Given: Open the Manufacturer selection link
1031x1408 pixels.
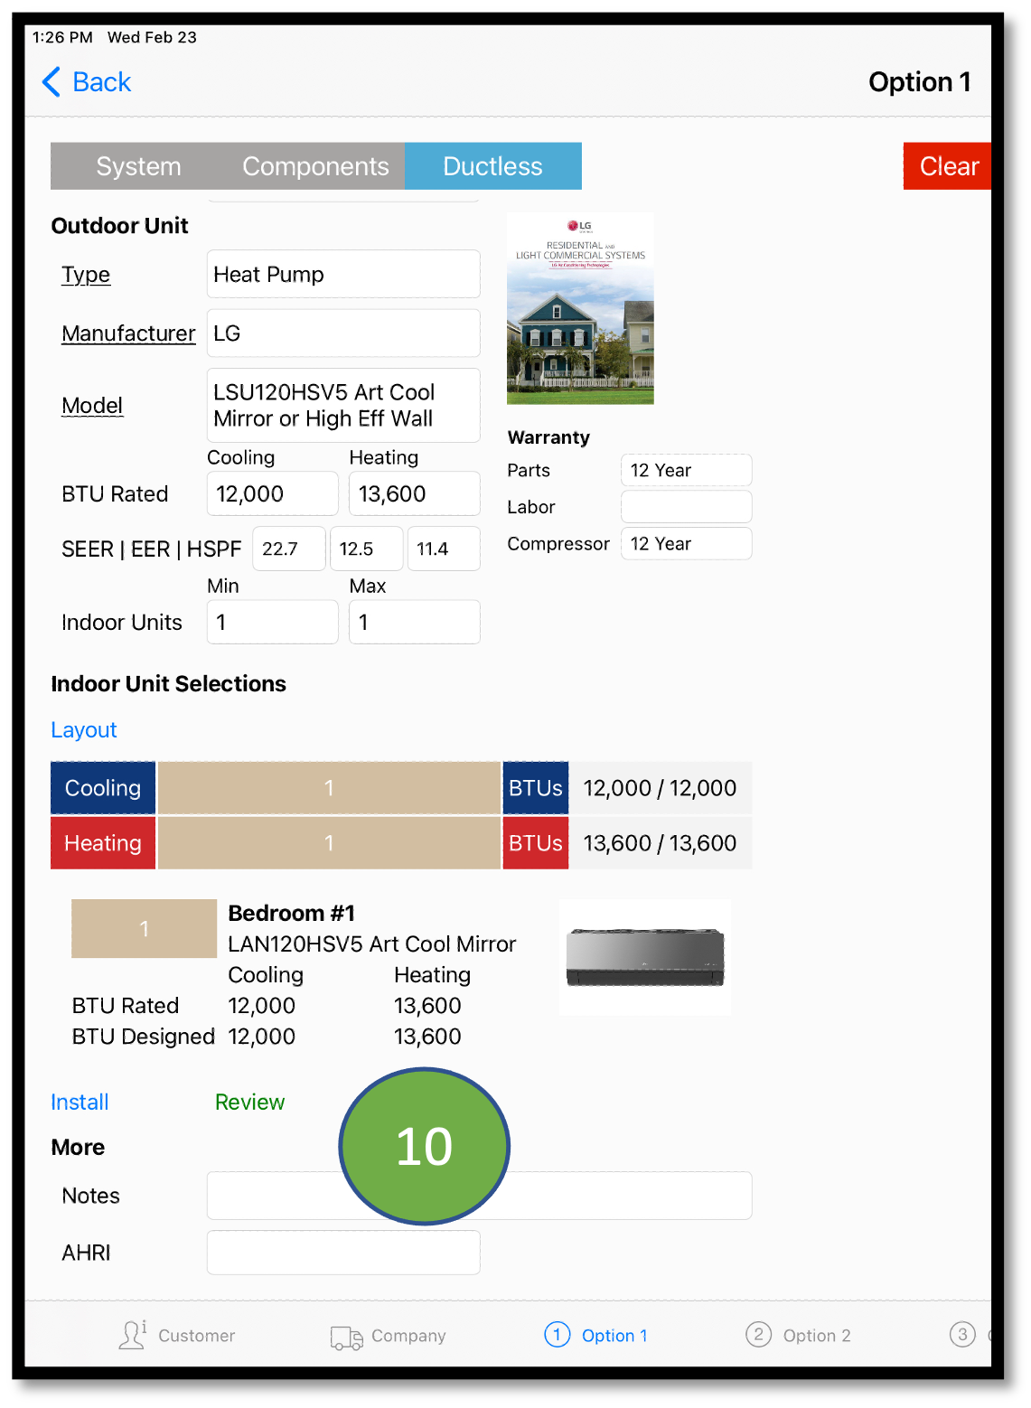Looking at the screenshot, I should tap(128, 333).
